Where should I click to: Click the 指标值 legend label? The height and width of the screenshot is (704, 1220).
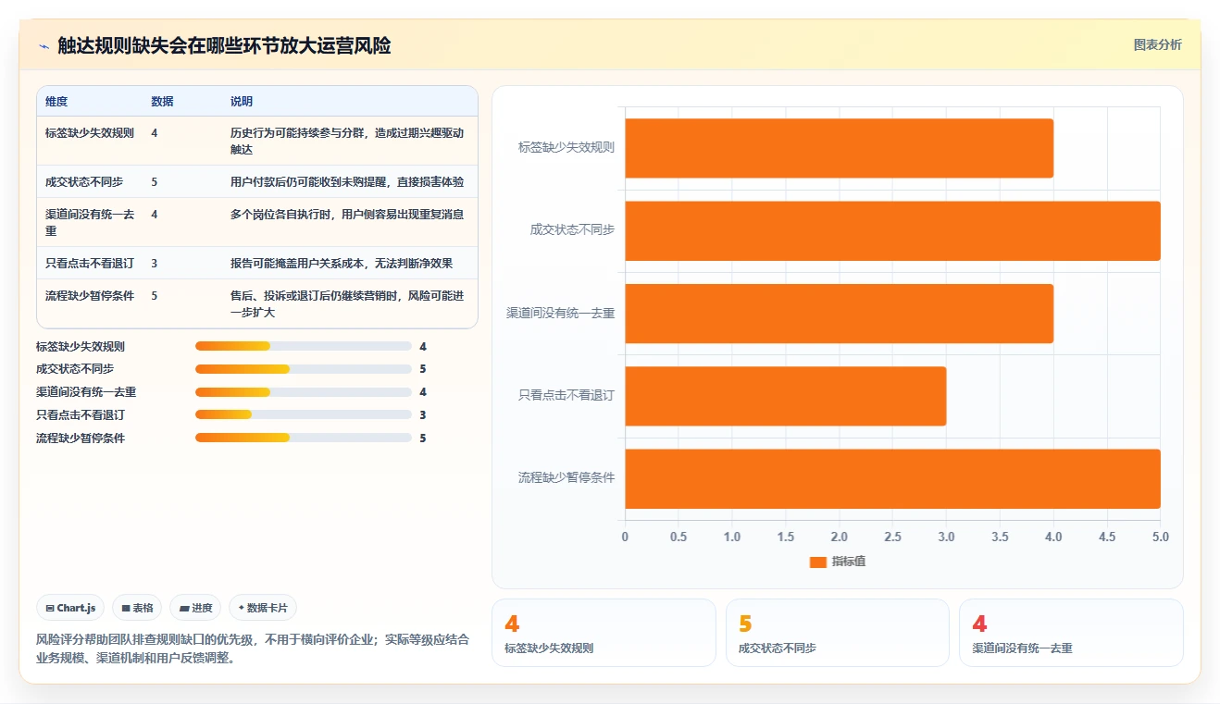pos(849,562)
